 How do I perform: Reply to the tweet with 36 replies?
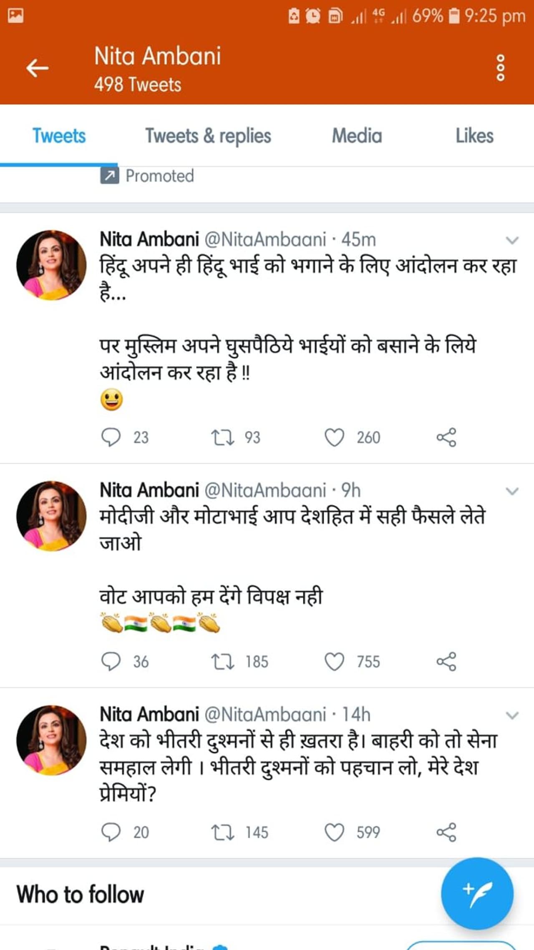tap(111, 661)
